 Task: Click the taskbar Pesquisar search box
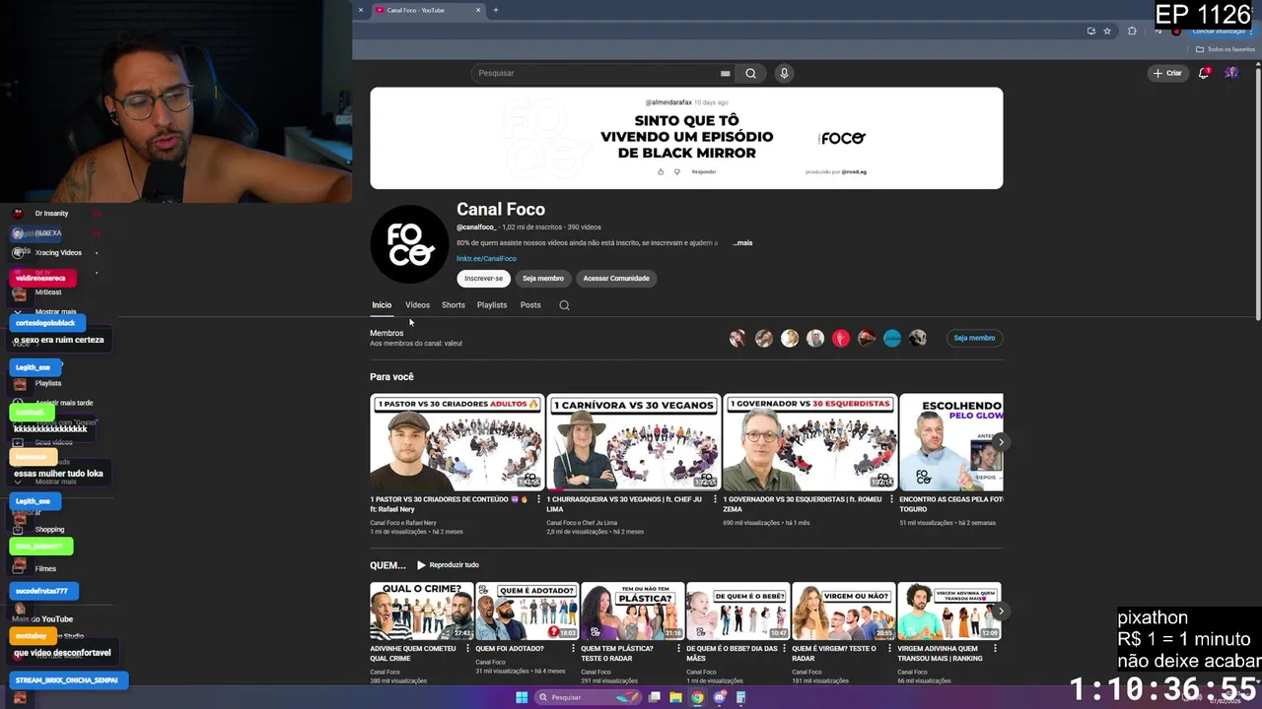point(589,697)
